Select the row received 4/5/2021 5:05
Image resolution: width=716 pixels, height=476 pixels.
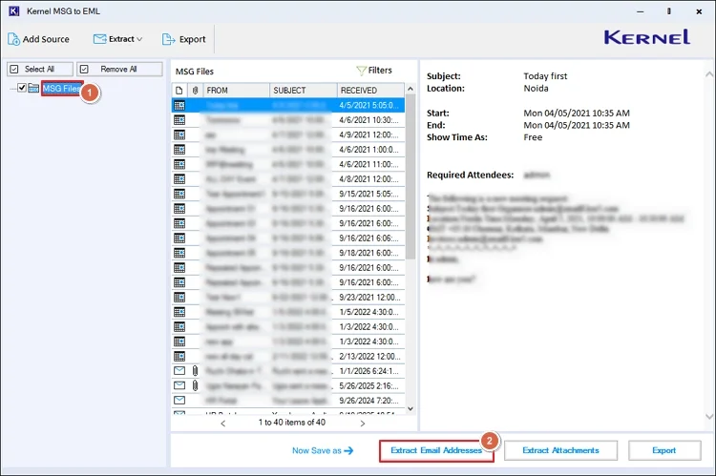pos(288,106)
